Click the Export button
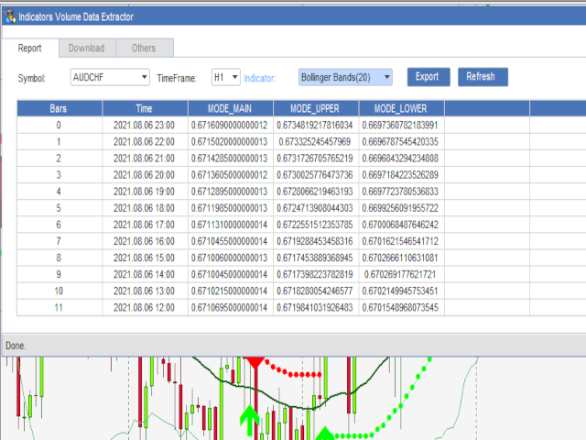Screen dimensions: 586x440 [429, 77]
